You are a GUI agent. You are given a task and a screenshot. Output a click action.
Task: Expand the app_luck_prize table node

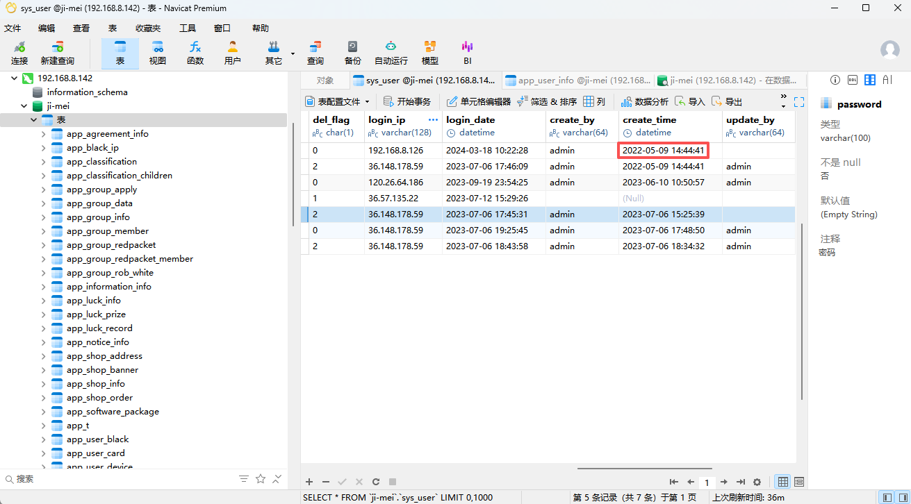44,314
